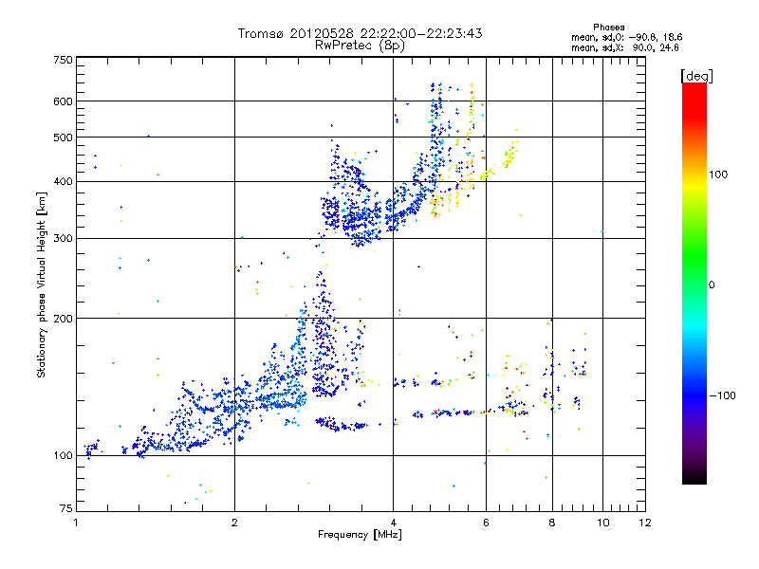The height and width of the screenshot is (569, 759).
Task: Click the colorbar label '100'
Action: (x=718, y=174)
